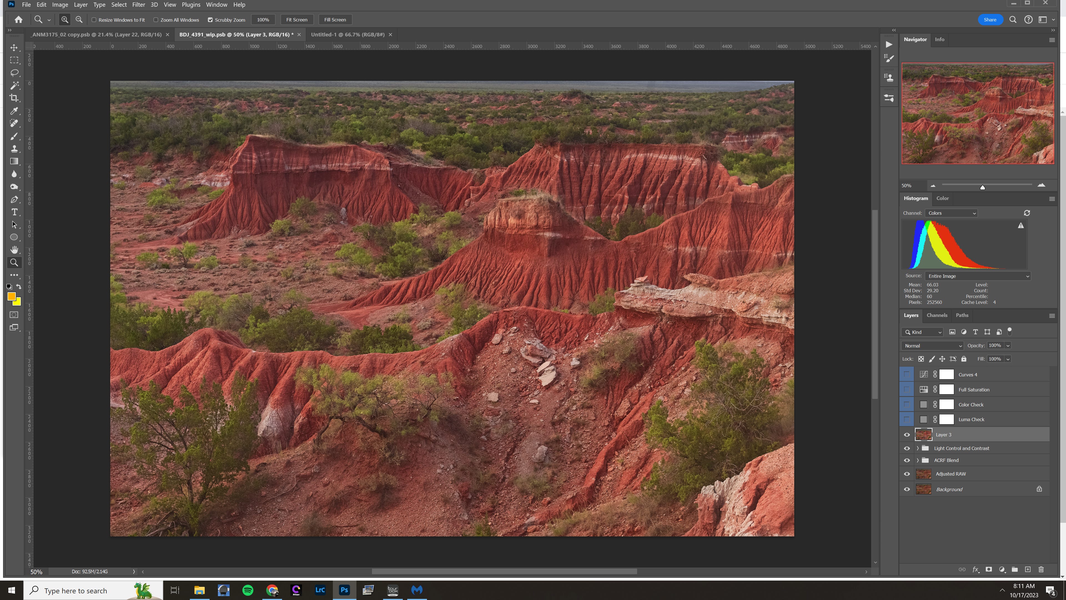Image resolution: width=1066 pixels, height=600 pixels.
Task: Switch to the Channels tab
Action: click(x=936, y=315)
